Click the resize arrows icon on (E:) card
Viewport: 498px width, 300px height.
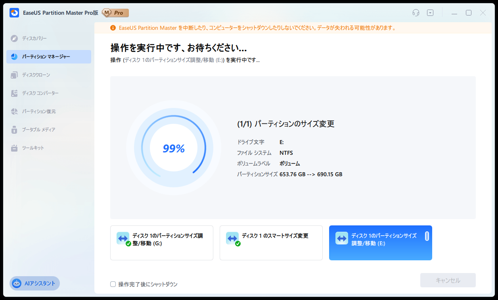click(x=342, y=238)
